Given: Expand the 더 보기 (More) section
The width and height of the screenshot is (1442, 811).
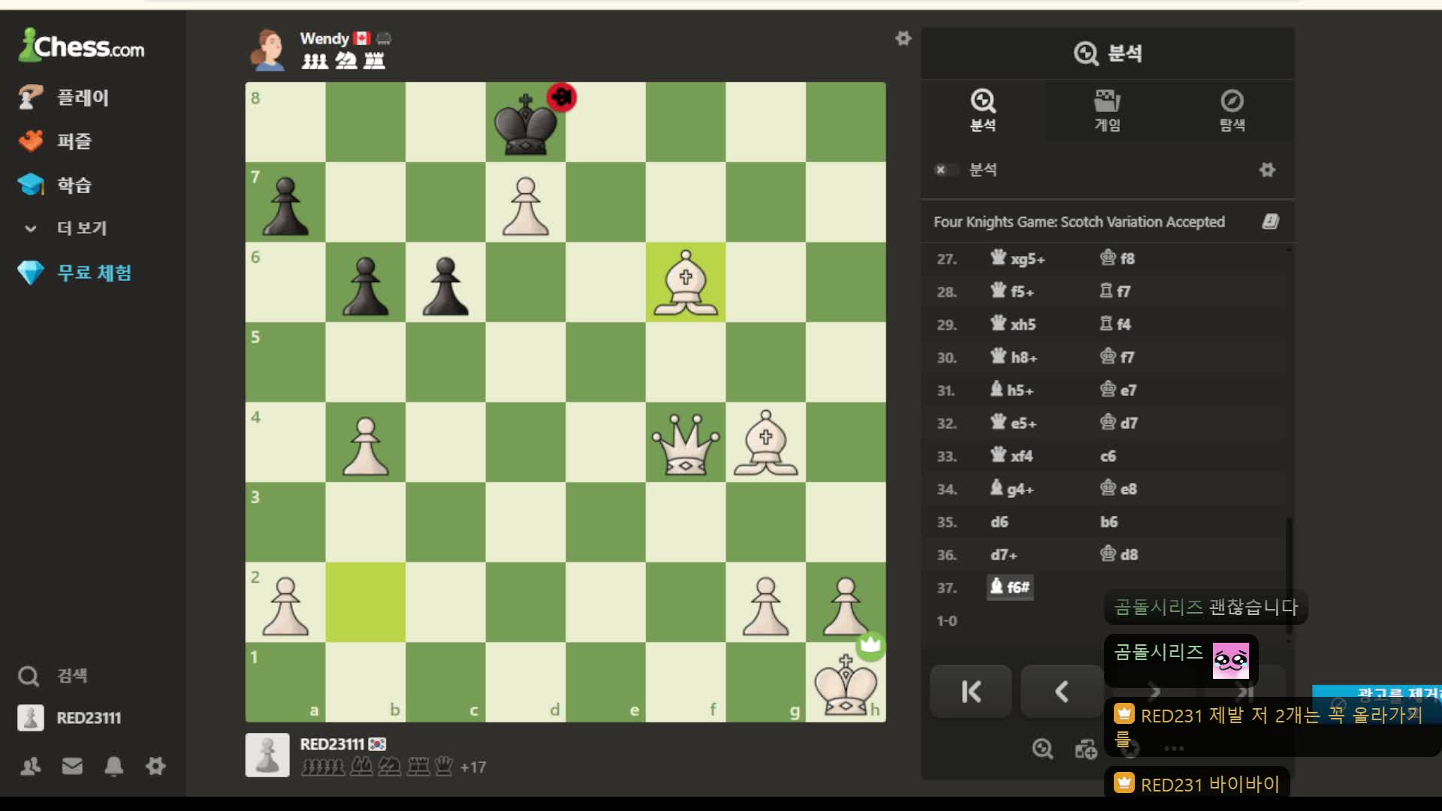Looking at the screenshot, I should pyautogui.click(x=66, y=228).
